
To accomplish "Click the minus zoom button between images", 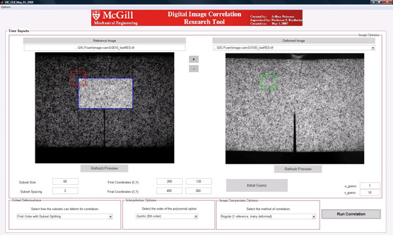I will click(193, 69).
